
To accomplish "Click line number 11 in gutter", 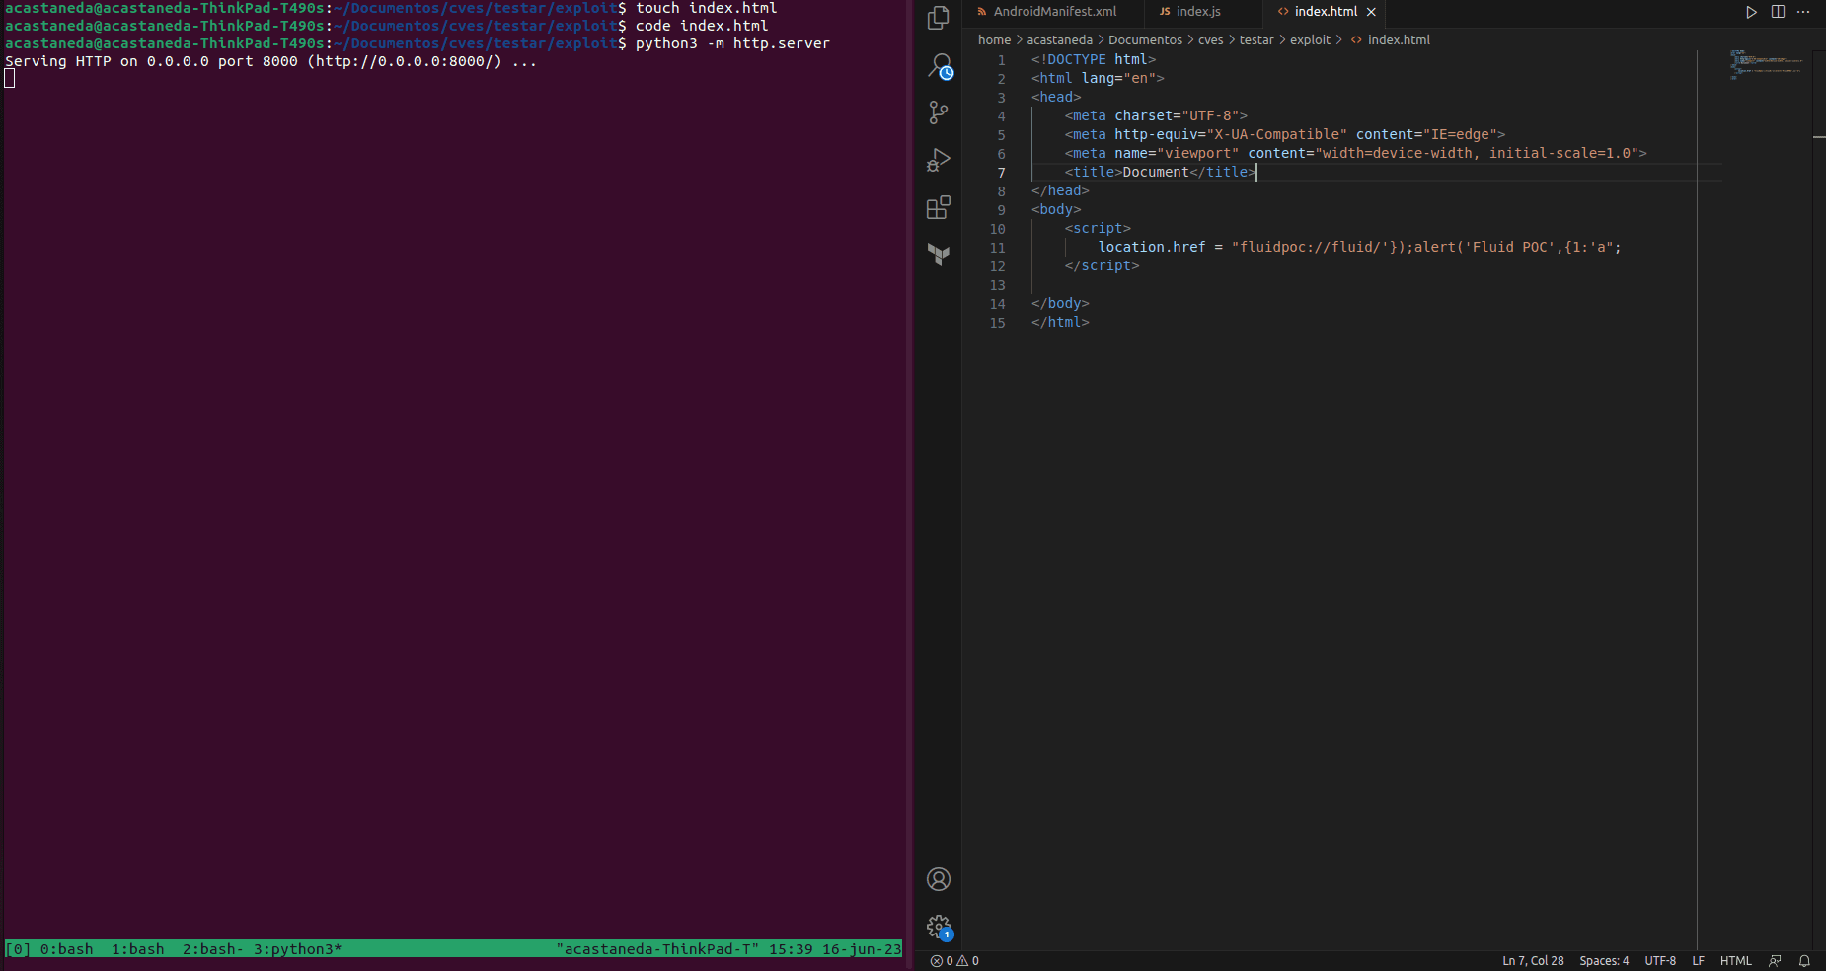I will 997,248.
